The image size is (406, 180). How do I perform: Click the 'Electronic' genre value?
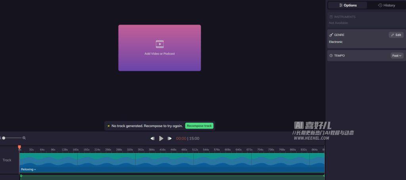(336, 42)
